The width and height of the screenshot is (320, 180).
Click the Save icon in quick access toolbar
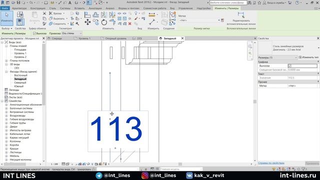(18, 2)
